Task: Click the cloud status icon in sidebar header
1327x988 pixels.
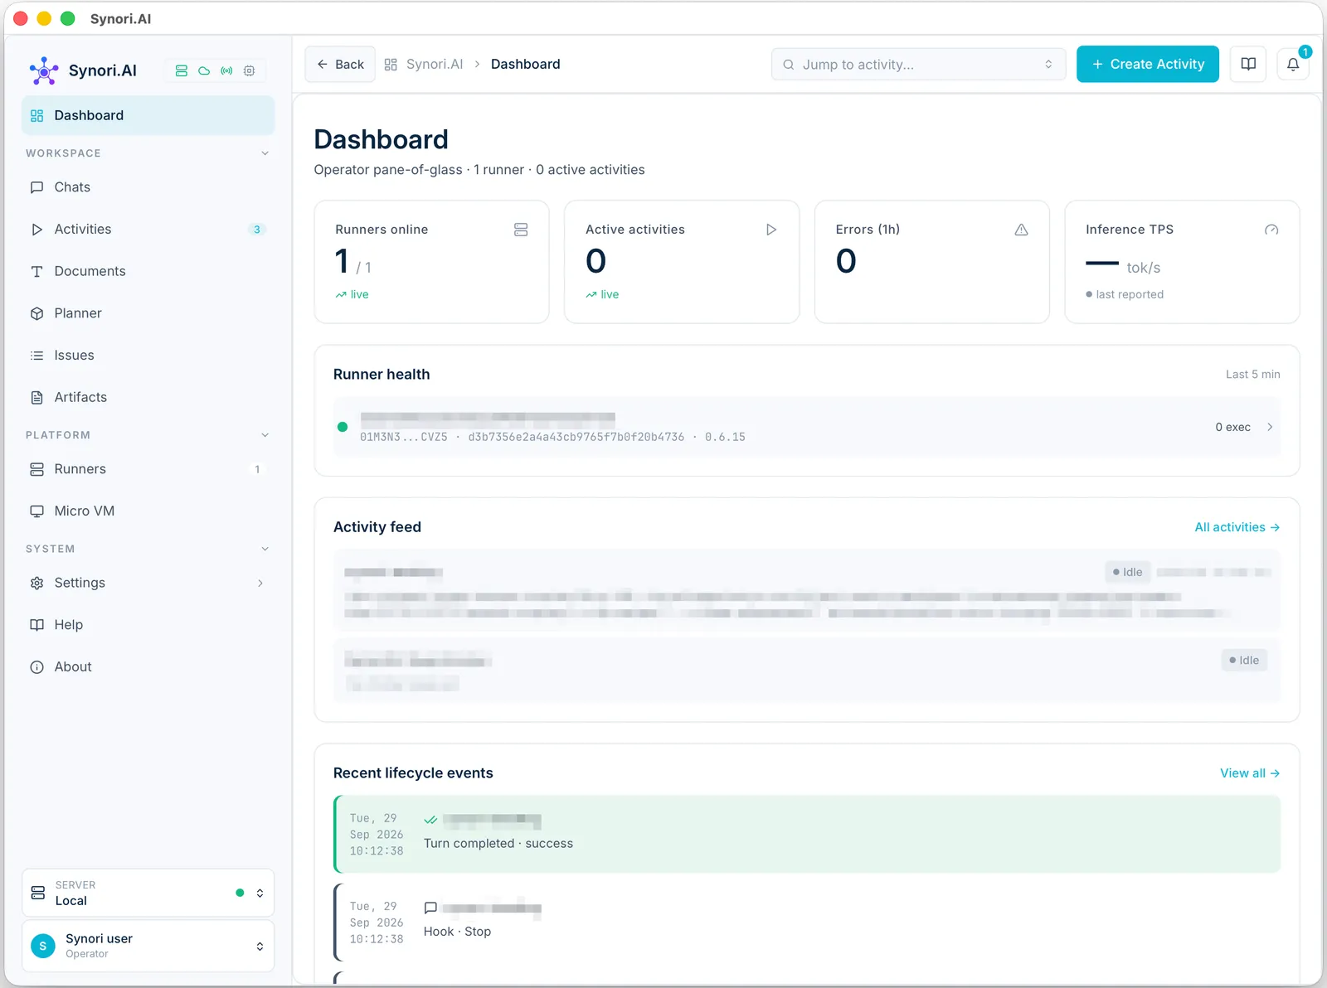Action: [204, 71]
